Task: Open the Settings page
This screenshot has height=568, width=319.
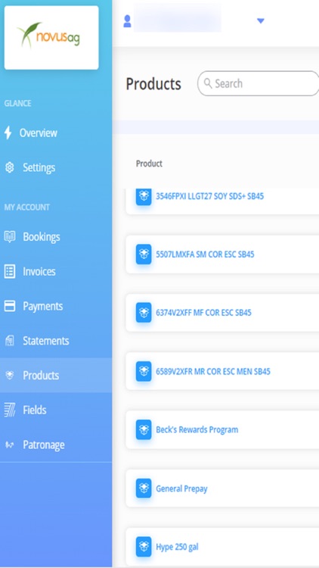Action: [39, 167]
